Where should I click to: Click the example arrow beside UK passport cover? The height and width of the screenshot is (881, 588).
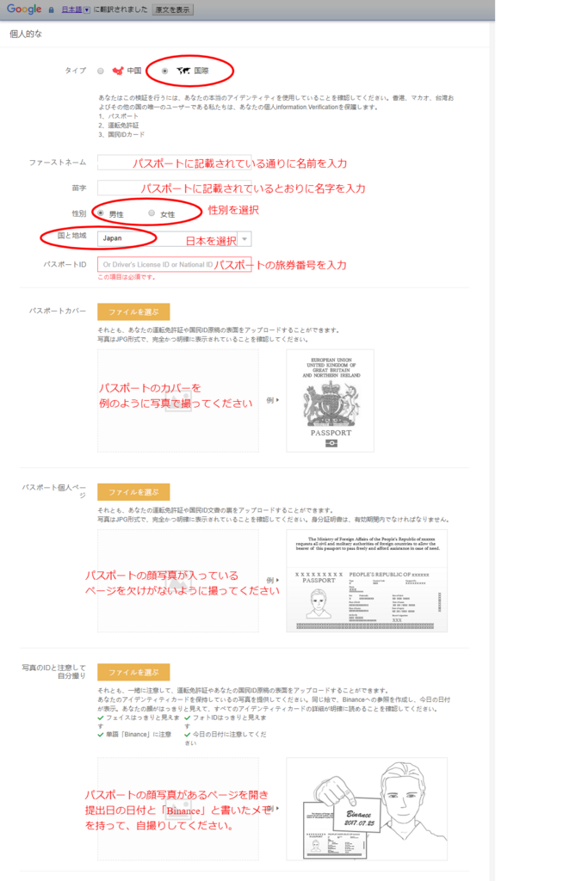(x=273, y=401)
